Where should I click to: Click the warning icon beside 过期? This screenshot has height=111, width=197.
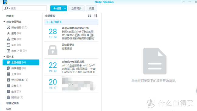8,39
